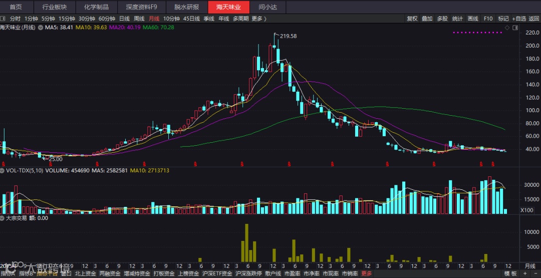Screen dimensions: 541x278
Task: Select the active 月线 period
Action: coord(154,19)
